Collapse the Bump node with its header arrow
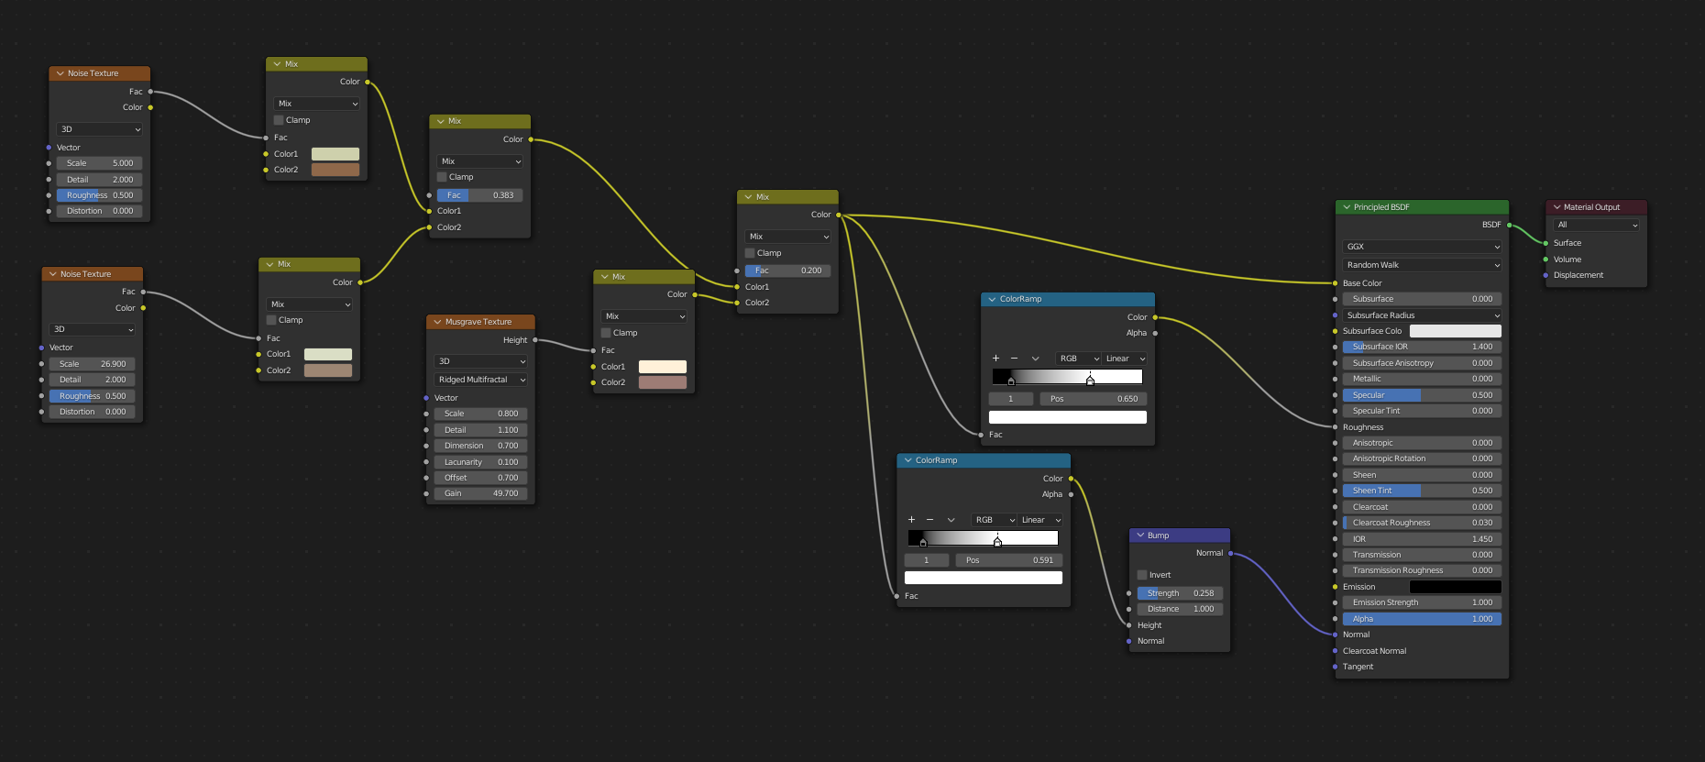 click(1140, 536)
